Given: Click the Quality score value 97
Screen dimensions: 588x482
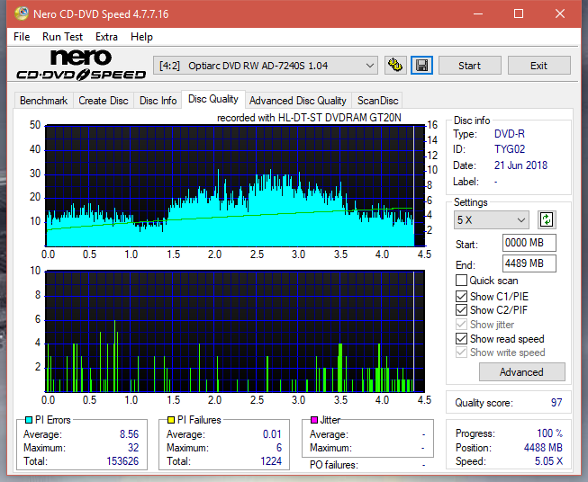Looking at the screenshot, I should pyautogui.click(x=556, y=403).
